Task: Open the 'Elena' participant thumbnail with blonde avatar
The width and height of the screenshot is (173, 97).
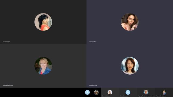Action: [x=110, y=92]
